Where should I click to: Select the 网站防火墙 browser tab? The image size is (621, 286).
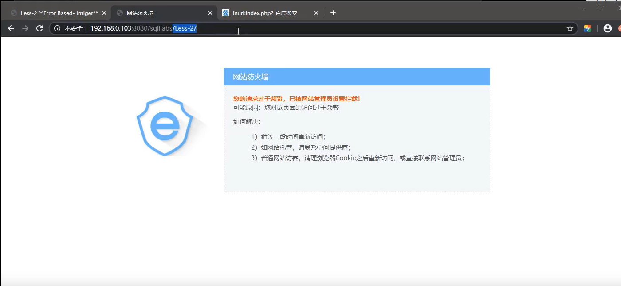(164, 13)
